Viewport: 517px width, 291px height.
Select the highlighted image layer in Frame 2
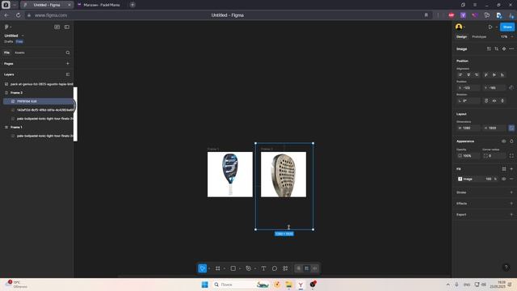tap(38, 101)
